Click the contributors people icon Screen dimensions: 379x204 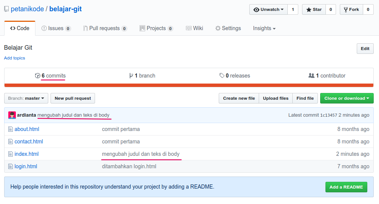tap(311, 76)
